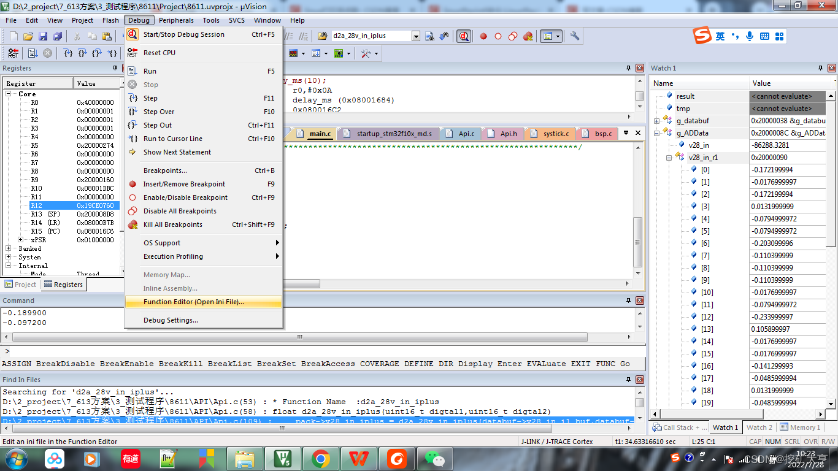Open Google Chrome from the taskbar

coord(320,458)
